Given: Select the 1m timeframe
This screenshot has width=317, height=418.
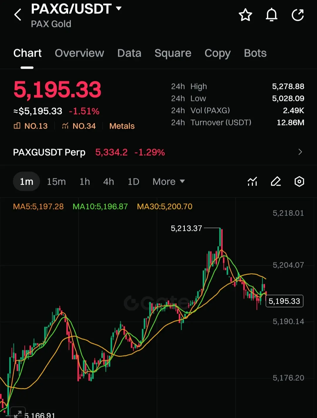Looking at the screenshot, I should [26, 182].
